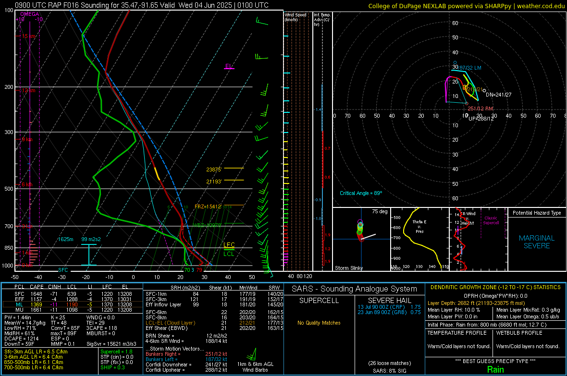Click the 'Layer Depth: 2682 ft' line

(476, 303)
